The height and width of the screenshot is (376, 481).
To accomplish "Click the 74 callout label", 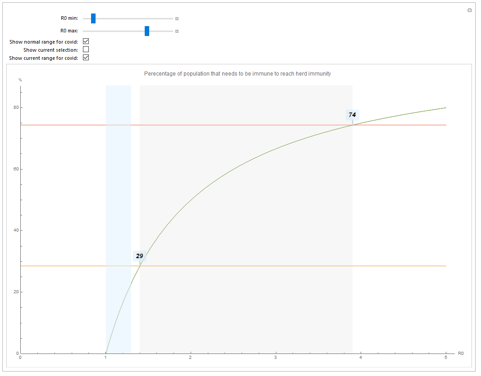I will [352, 115].
